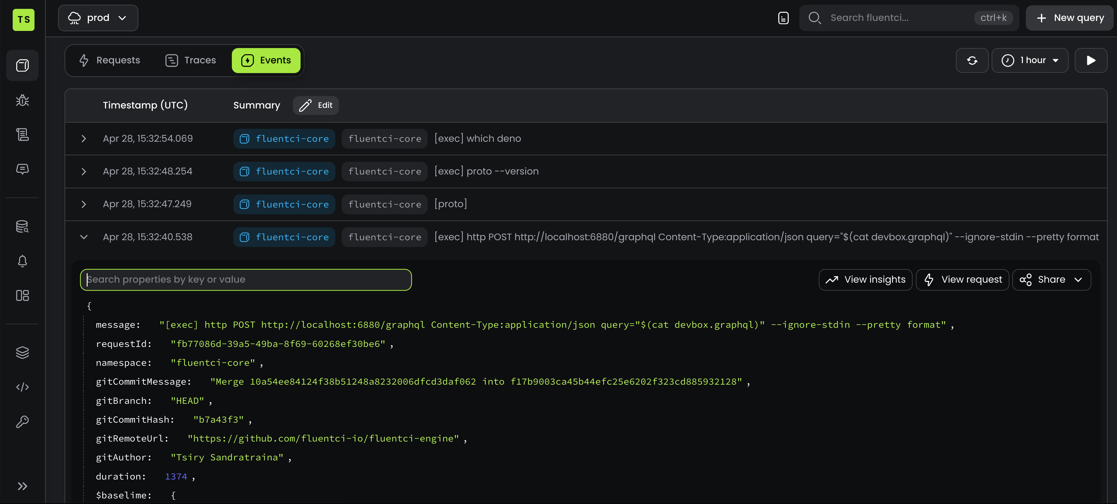Screen dimensions: 1117x504
Task: Click the Edit summary button
Action: point(316,105)
